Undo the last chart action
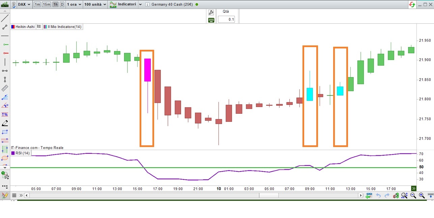The height and width of the screenshot is (218, 434). pyautogui.click(x=378, y=195)
